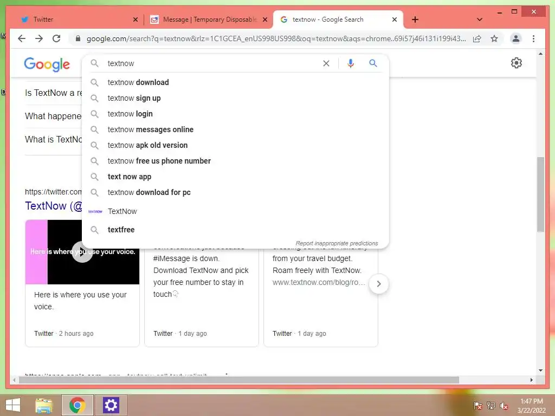Choose suggestion textnow free us phone number
Screen dimensions: 555x416
tap(235, 161)
